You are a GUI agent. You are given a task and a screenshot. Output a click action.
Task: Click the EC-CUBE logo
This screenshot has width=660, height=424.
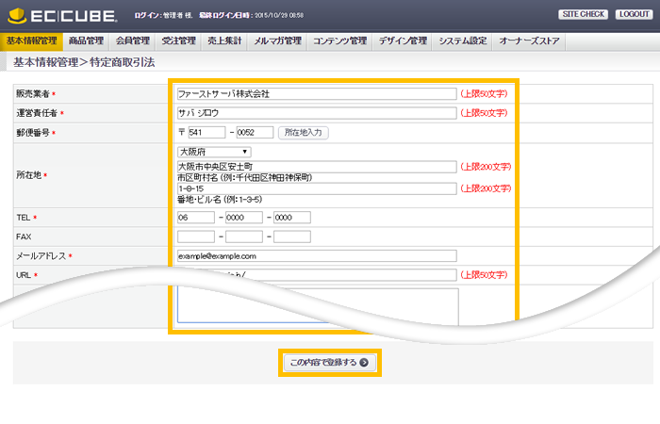[x=62, y=16]
